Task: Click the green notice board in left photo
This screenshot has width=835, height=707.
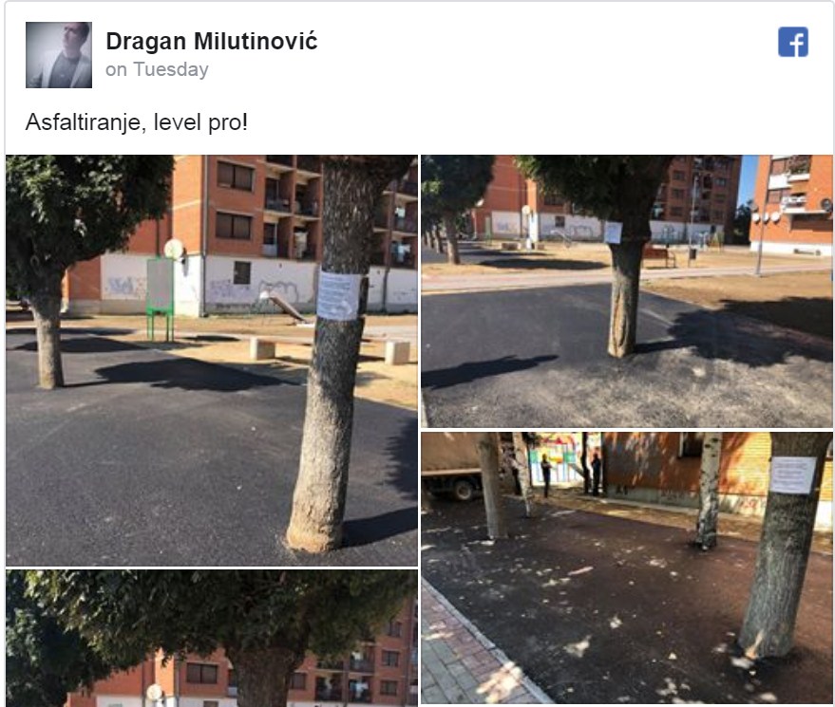Action: [161, 298]
